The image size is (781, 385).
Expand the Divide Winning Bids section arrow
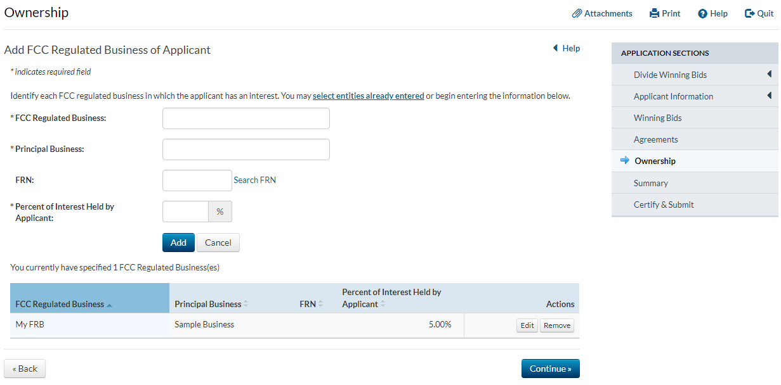pos(769,74)
